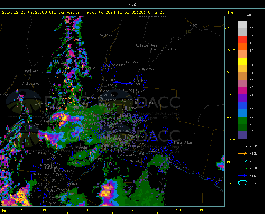Pick the bright green 20-30 dBZ swatch
Screen dimensions: 265x214
(x=243, y=120)
